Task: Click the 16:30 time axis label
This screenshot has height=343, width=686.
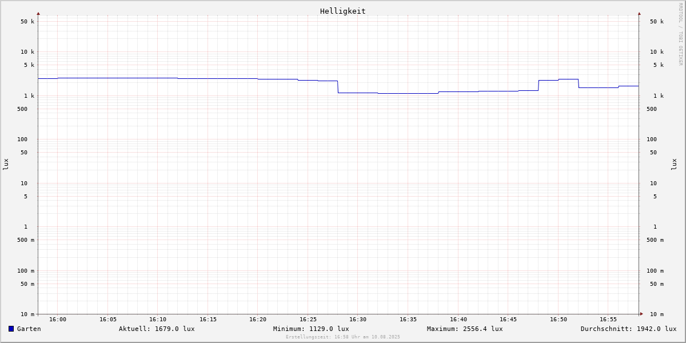Action: (358, 320)
